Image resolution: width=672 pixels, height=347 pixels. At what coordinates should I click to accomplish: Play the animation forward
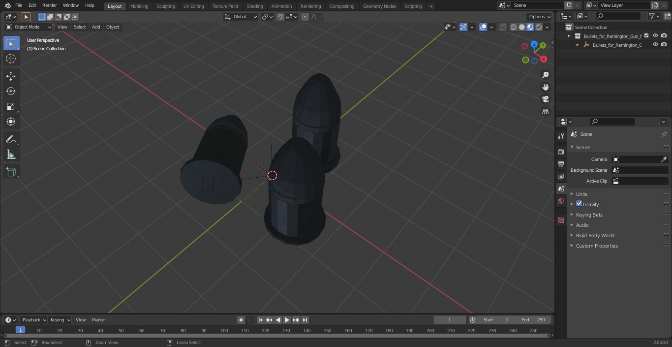tap(287, 320)
